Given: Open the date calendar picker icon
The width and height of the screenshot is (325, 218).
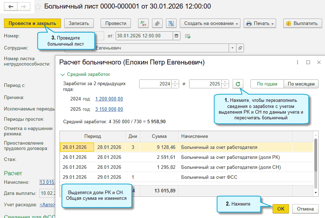Looking at the screenshot, I should pyautogui.click(x=177, y=36).
